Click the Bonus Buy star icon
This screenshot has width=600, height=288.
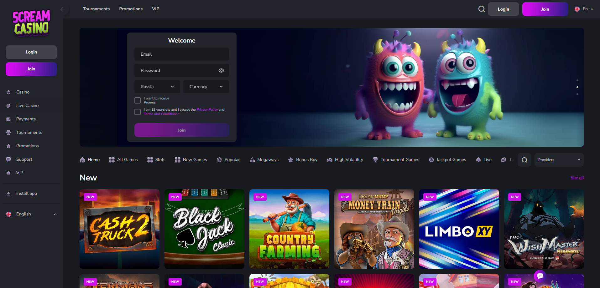click(291, 160)
